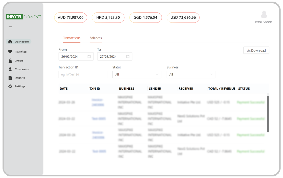Click the Orders shopping bag icon

click(10, 61)
